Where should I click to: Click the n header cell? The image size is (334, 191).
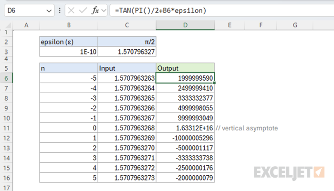tap(69, 68)
